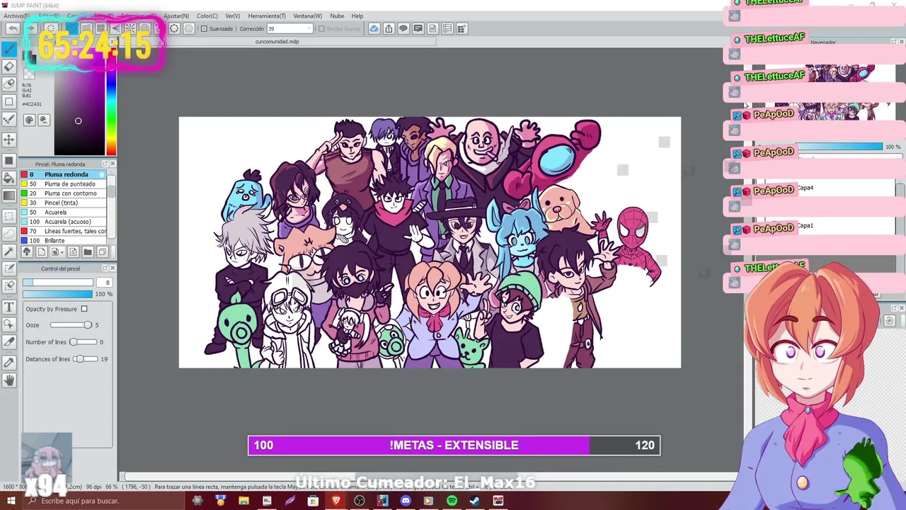Viewport: 906px width, 510px height.
Task: Open the Herramienta(T) menu
Action: (x=267, y=16)
